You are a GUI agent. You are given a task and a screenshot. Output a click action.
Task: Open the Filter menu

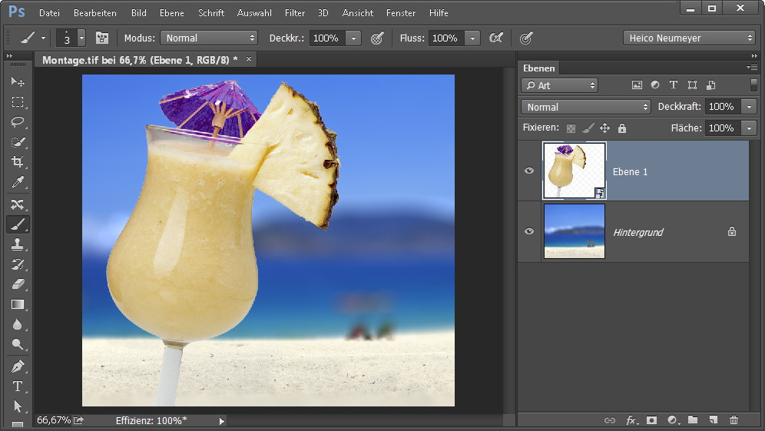295,13
